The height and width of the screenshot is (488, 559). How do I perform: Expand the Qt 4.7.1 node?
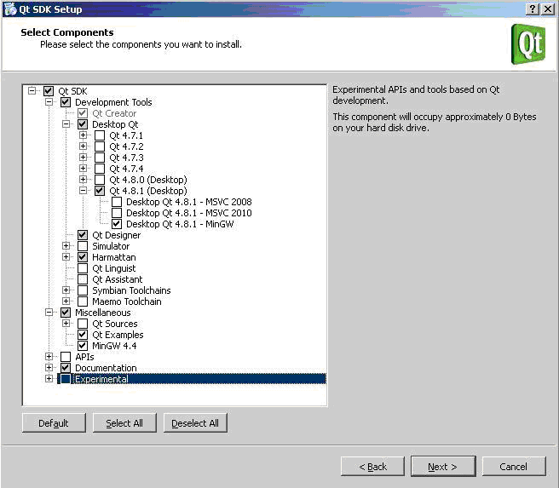(x=83, y=135)
